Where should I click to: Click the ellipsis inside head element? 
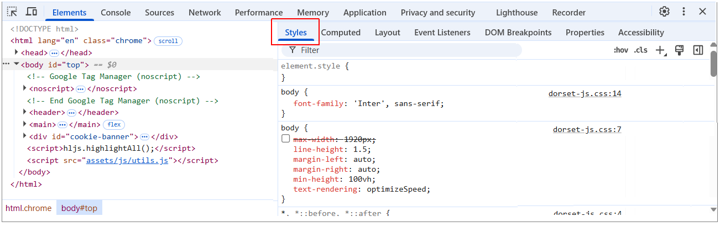pyautogui.click(x=54, y=53)
